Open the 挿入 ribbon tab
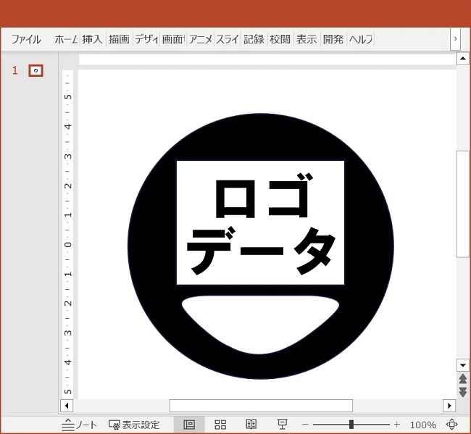The width and height of the screenshot is (471, 434). 92,39
